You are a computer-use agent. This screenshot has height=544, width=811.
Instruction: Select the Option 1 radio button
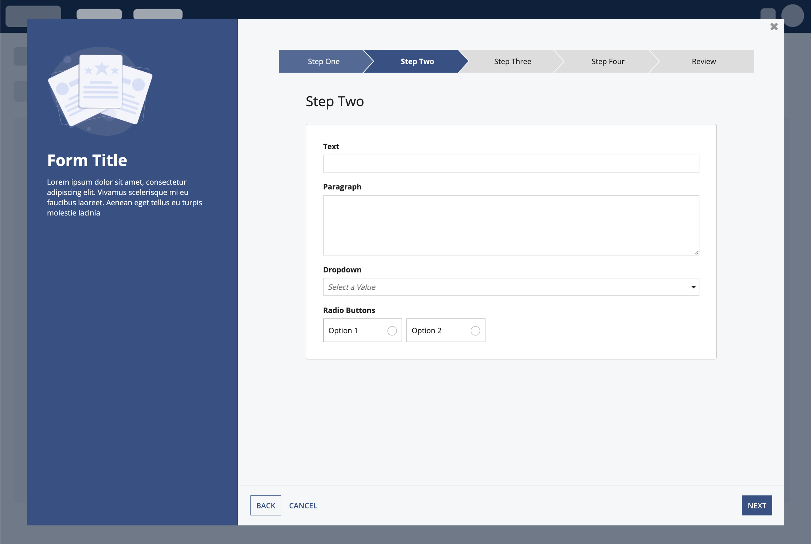392,331
